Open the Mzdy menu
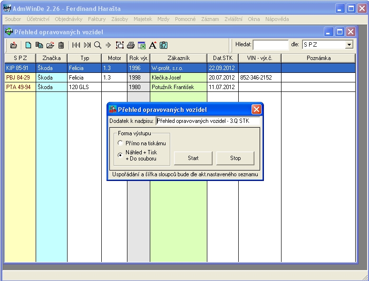This screenshot has height=281, width=369. coord(163,19)
